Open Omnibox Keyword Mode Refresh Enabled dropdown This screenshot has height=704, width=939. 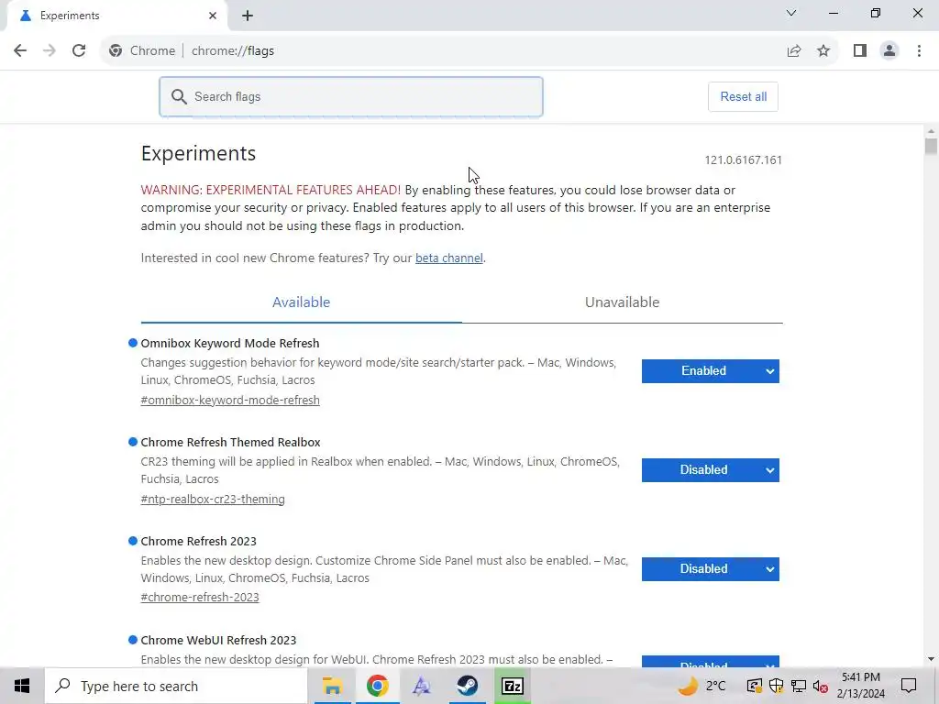pyautogui.click(x=711, y=371)
